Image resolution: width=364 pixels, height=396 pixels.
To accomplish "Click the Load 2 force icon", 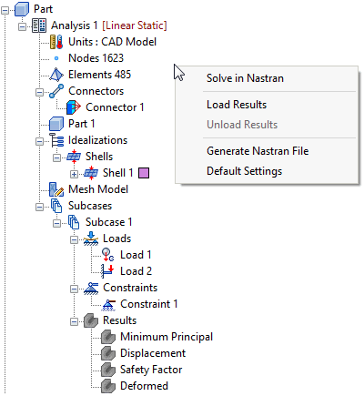I will [108, 271].
